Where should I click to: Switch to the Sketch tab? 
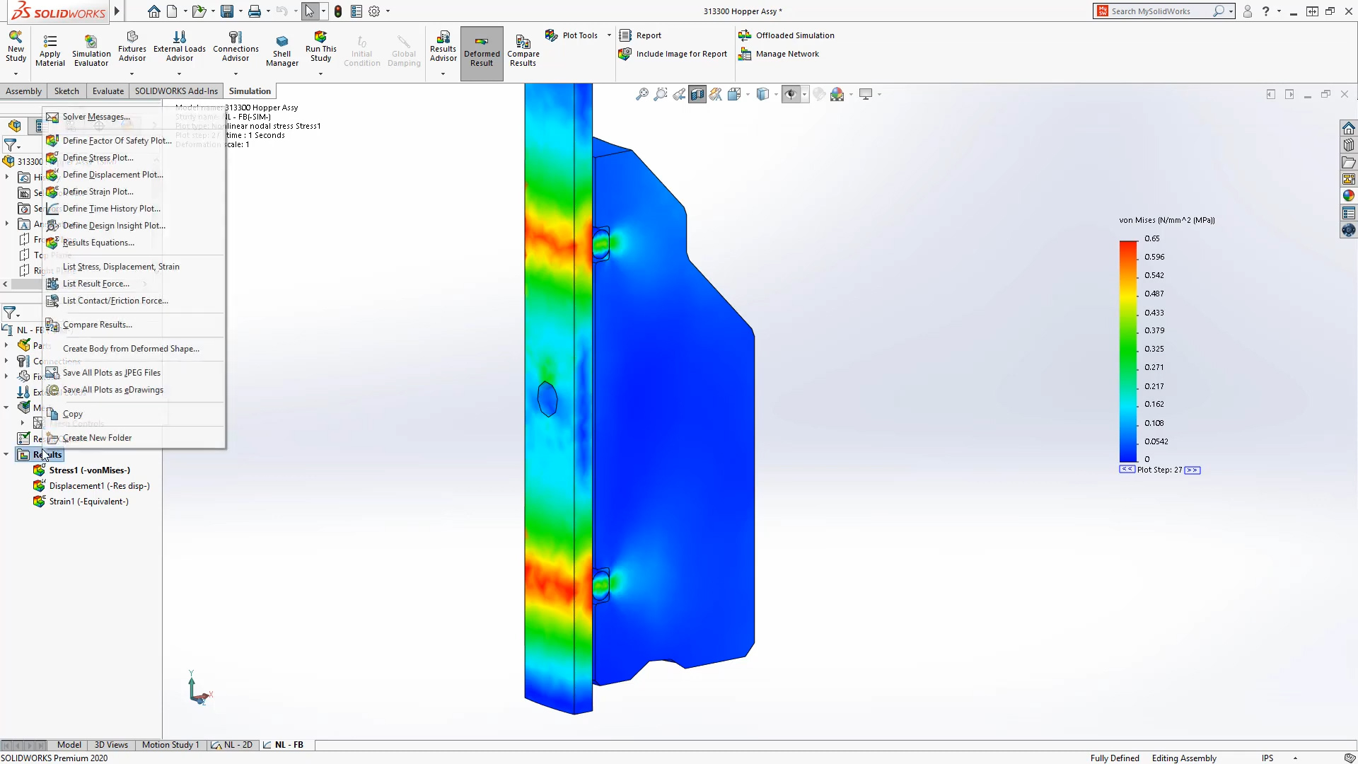(x=66, y=91)
